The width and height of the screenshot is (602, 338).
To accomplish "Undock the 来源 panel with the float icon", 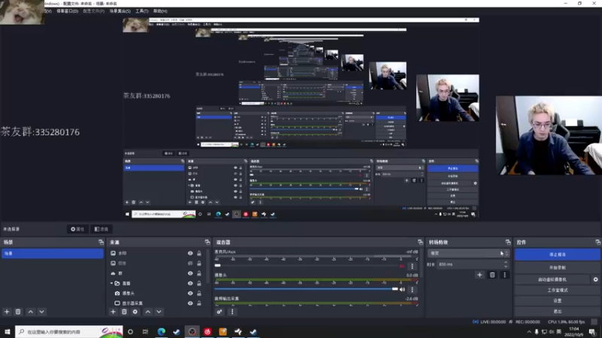I will pyautogui.click(x=208, y=242).
